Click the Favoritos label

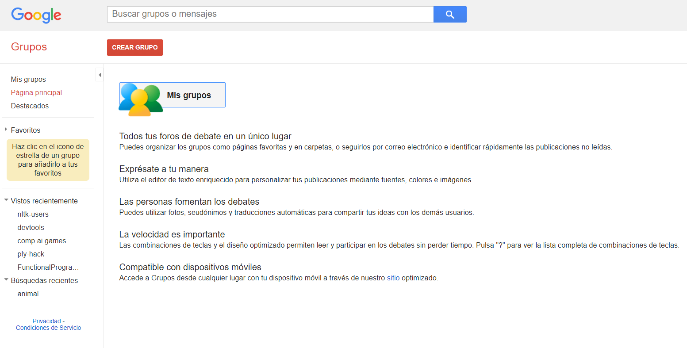pyautogui.click(x=26, y=130)
